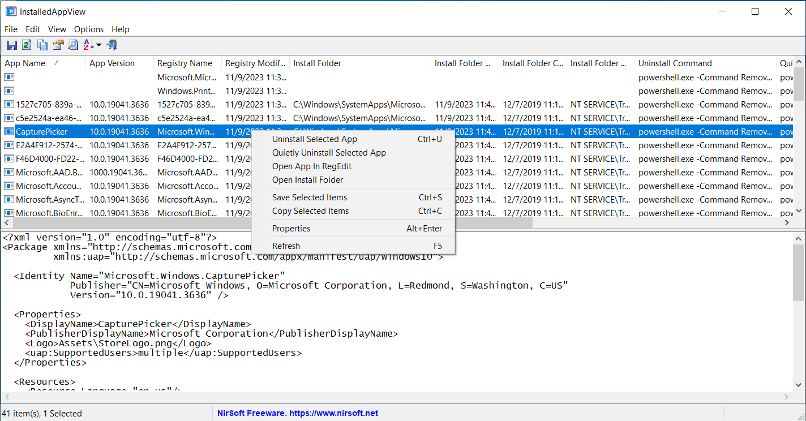Image resolution: width=806 pixels, height=421 pixels.
Task: Choose Refresh in the context menu
Action: [353, 246]
